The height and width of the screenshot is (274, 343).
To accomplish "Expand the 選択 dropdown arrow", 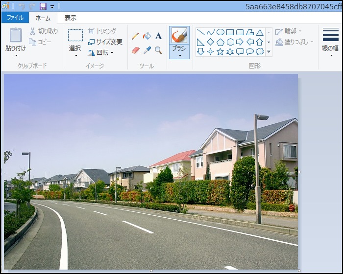I will point(76,55).
